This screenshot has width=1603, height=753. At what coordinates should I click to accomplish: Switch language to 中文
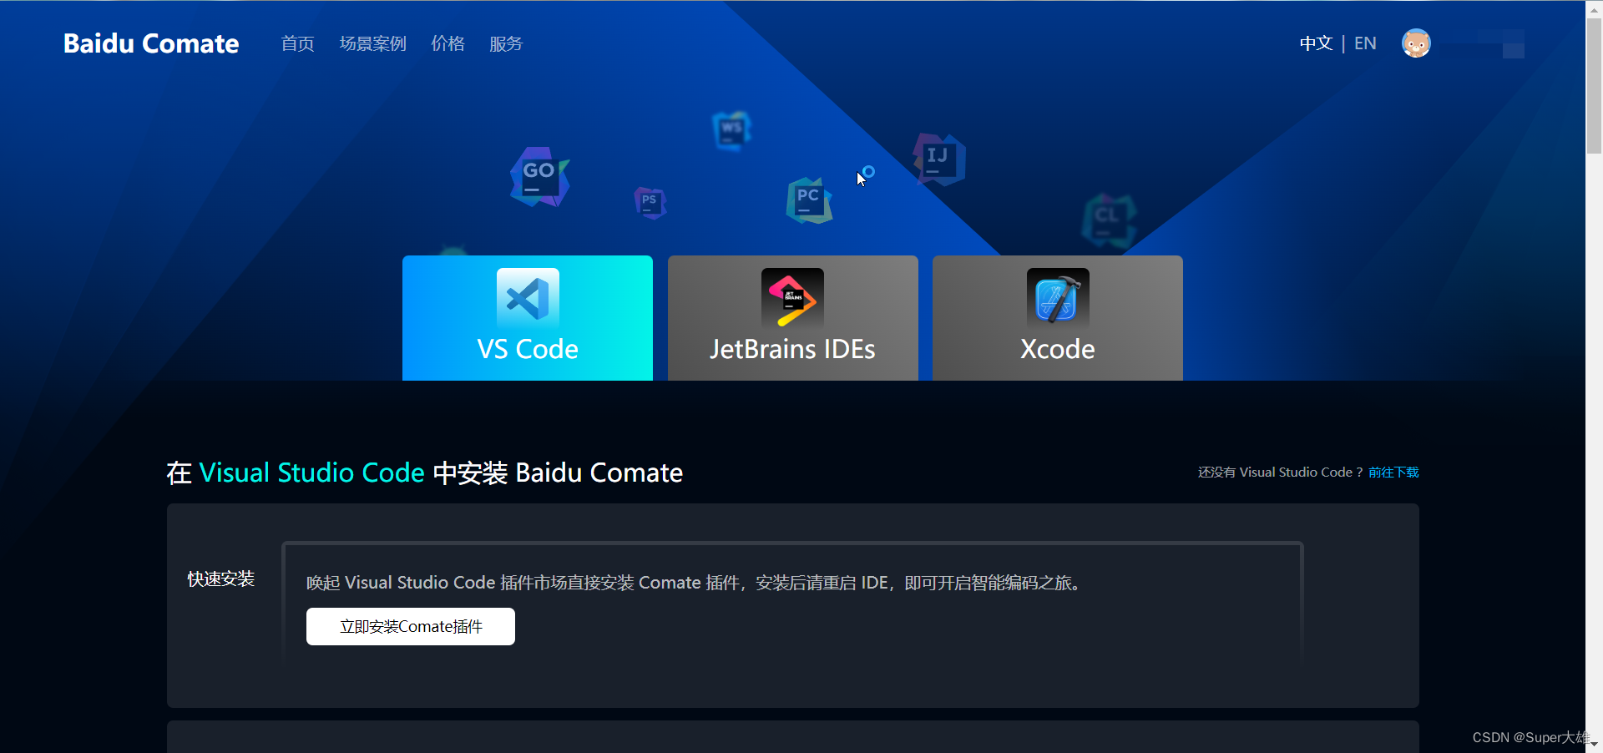1316,43
